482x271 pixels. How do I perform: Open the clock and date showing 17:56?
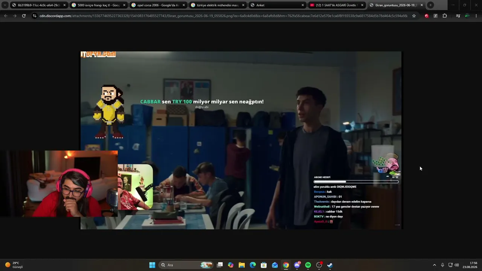(471, 265)
